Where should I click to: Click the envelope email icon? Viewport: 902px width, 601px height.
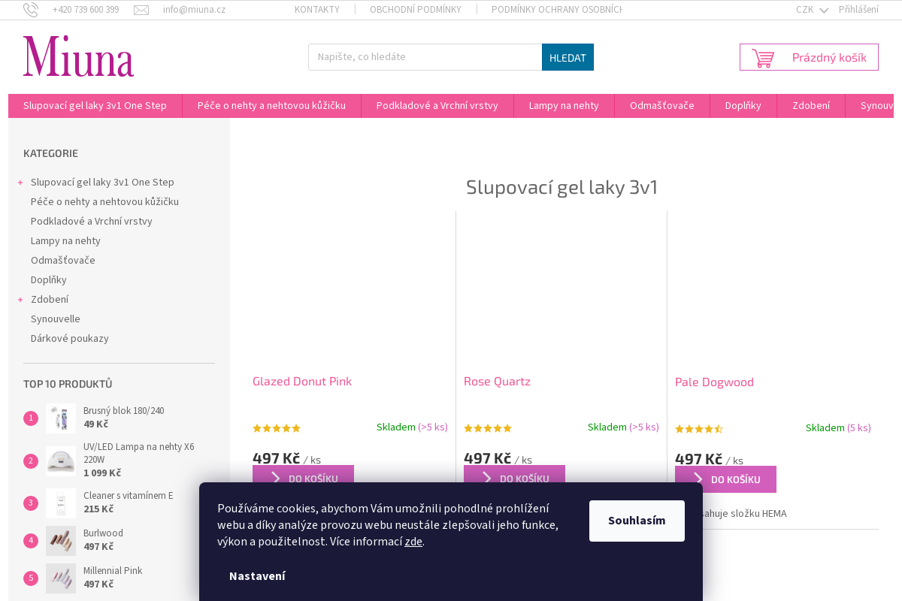tap(141, 10)
